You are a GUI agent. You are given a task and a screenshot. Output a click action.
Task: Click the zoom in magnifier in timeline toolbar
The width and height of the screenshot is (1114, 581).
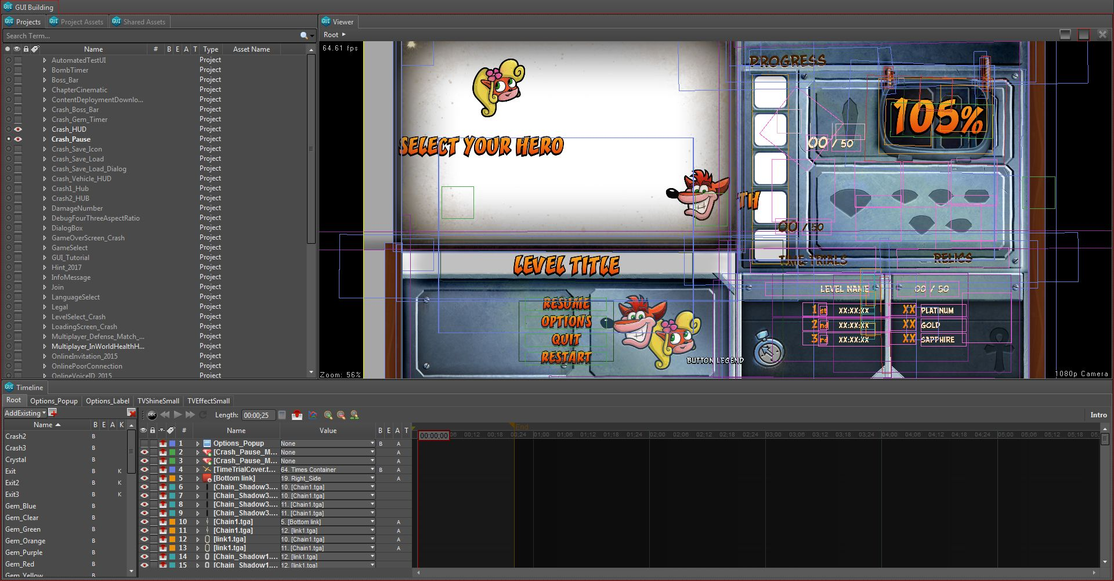pyautogui.click(x=328, y=415)
